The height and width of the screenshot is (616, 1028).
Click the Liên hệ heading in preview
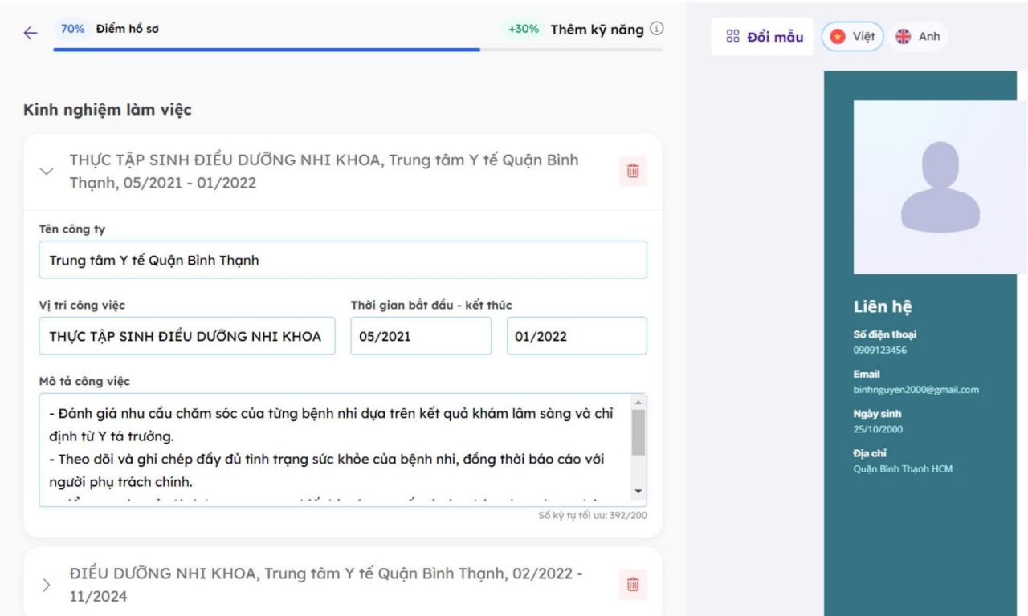point(883,306)
